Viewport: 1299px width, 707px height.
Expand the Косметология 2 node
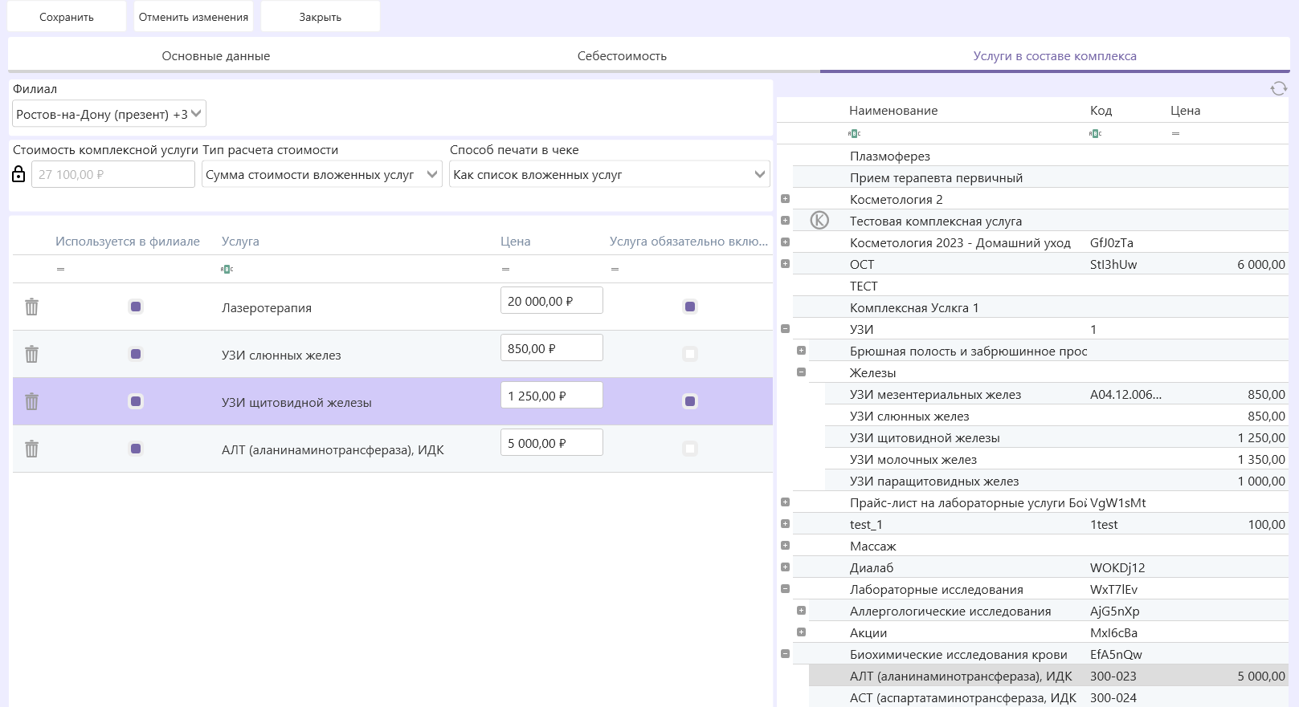(786, 198)
